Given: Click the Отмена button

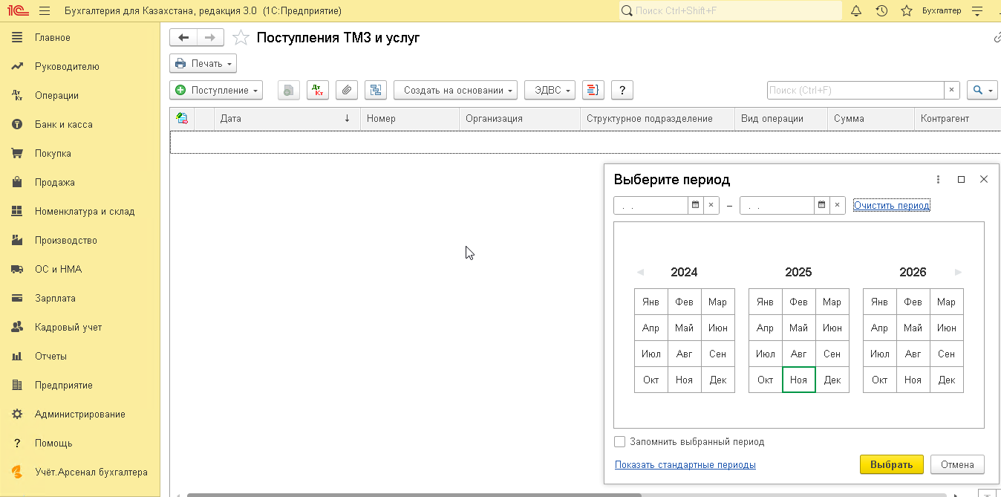Looking at the screenshot, I should [x=957, y=464].
